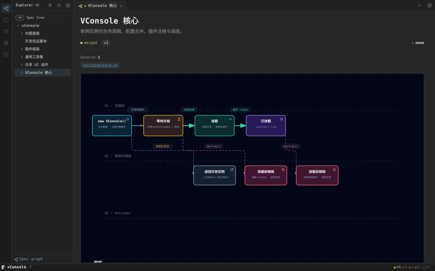Screen dimensions: 435x271
Task: Collapse the vConsole root tree node
Action: click(18, 26)
